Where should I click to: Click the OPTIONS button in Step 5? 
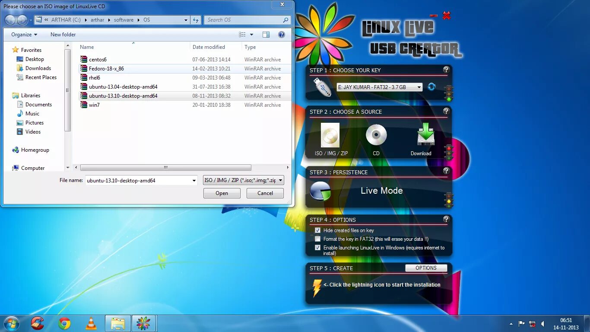click(x=426, y=268)
